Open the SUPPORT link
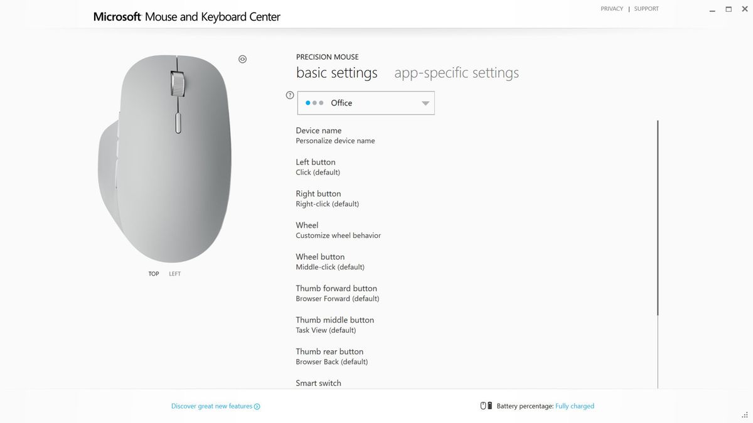This screenshot has width=753, height=423. click(x=646, y=9)
